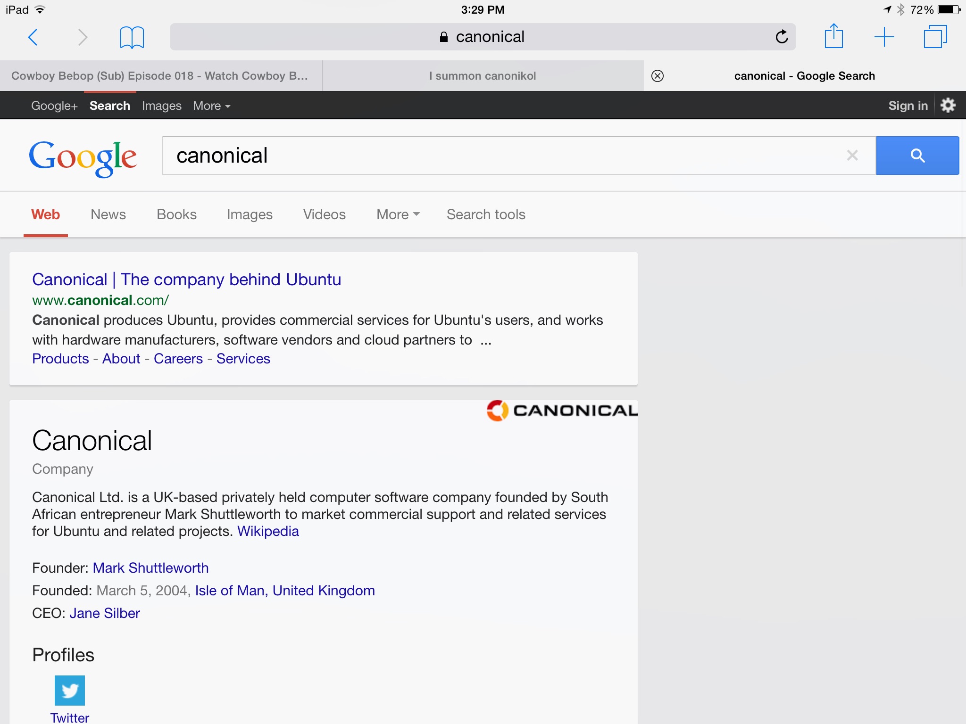Tap the location services arrow icon
The image size is (966, 724).
[x=887, y=9]
